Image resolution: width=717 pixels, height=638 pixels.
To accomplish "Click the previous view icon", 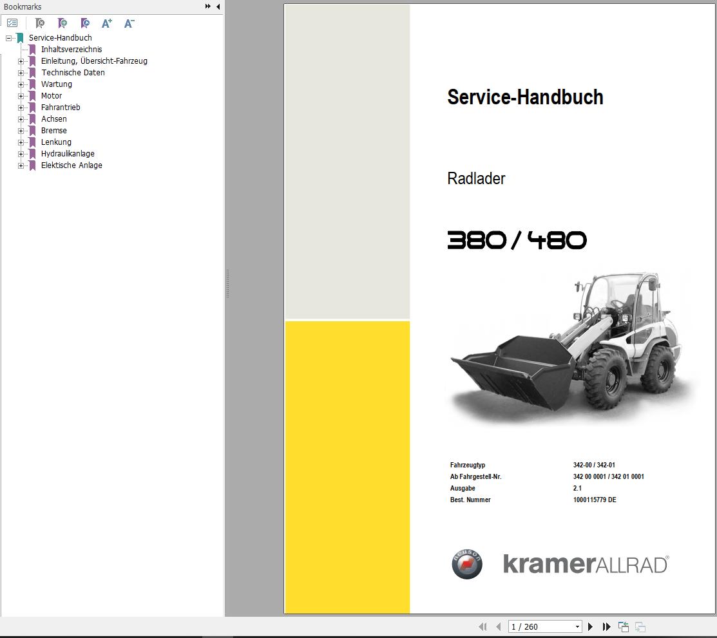I will point(623,626).
